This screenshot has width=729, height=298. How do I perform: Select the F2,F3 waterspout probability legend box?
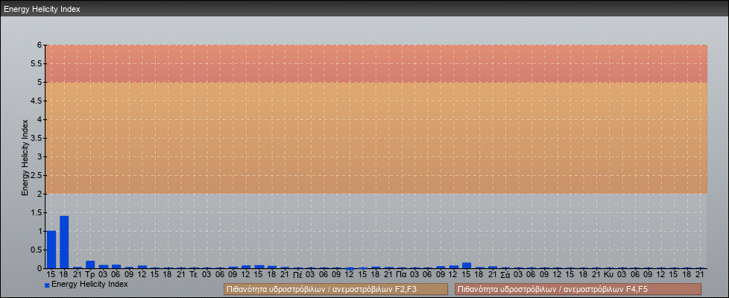[x=335, y=289]
